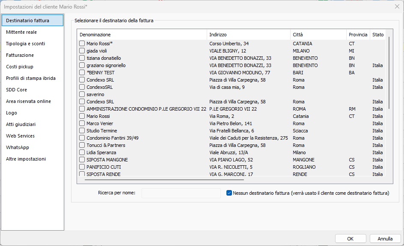Switch to the Fatturazione section

(x=20, y=55)
